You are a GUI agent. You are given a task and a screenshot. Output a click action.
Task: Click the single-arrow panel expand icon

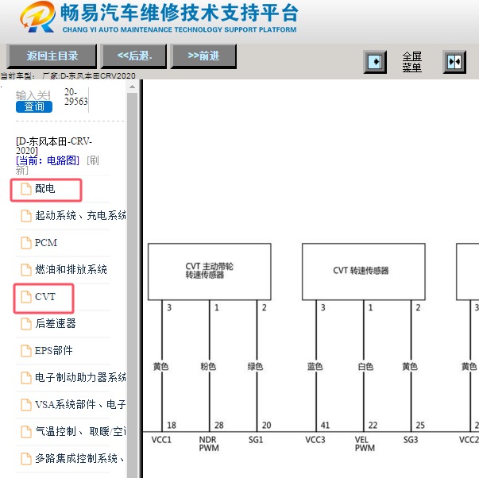pos(375,62)
